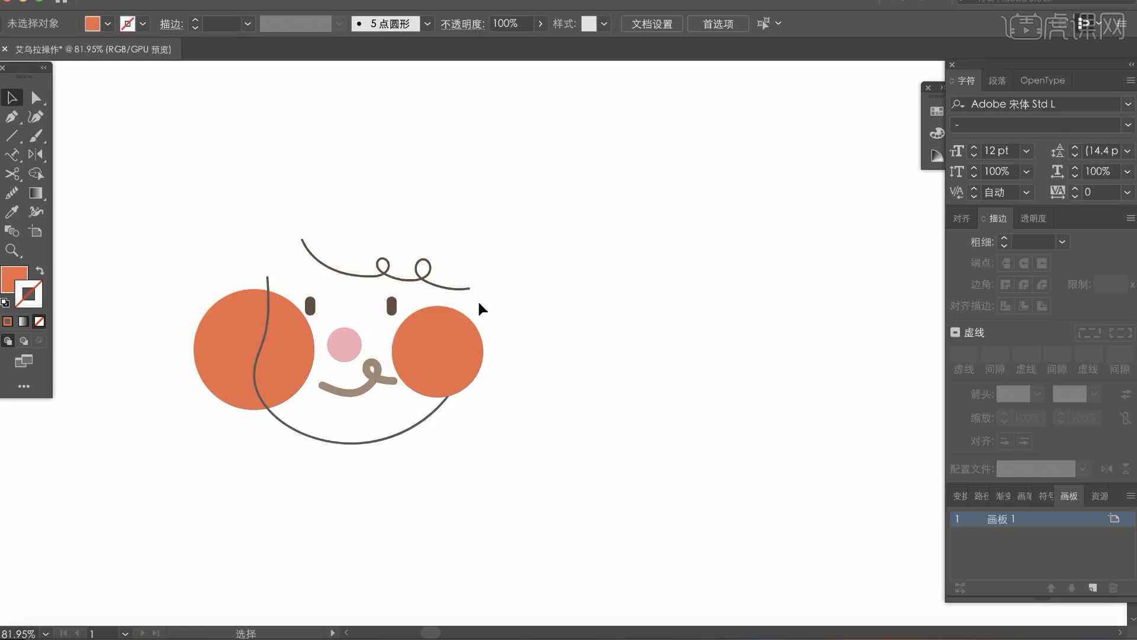Viewport: 1137px width, 640px height.
Task: Switch to the 透明度 tab
Action: click(x=1033, y=219)
